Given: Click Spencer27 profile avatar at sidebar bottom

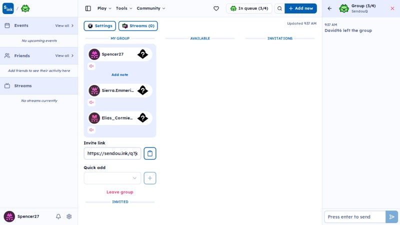Looking at the screenshot, I should [9, 216].
